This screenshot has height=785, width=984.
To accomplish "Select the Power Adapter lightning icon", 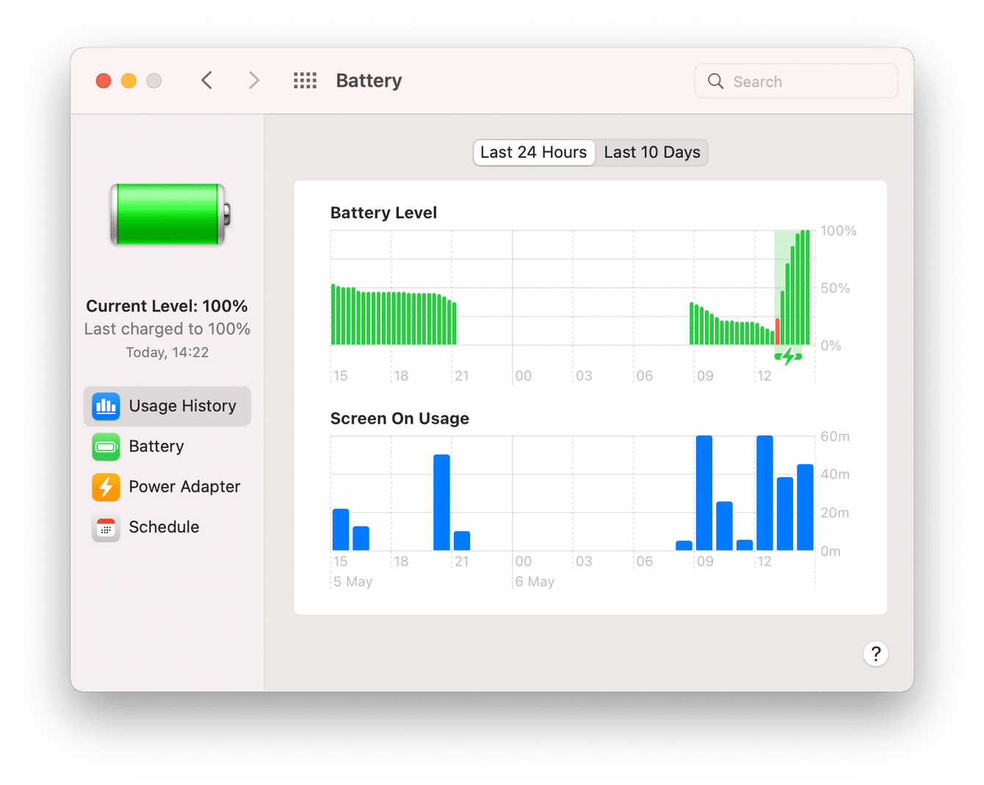I will point(106,487).
